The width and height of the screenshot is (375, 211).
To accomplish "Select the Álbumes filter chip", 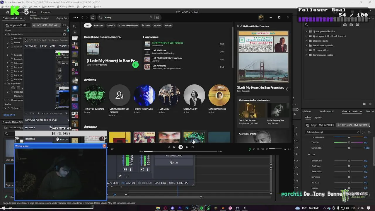I will click(x=146, y=25).
